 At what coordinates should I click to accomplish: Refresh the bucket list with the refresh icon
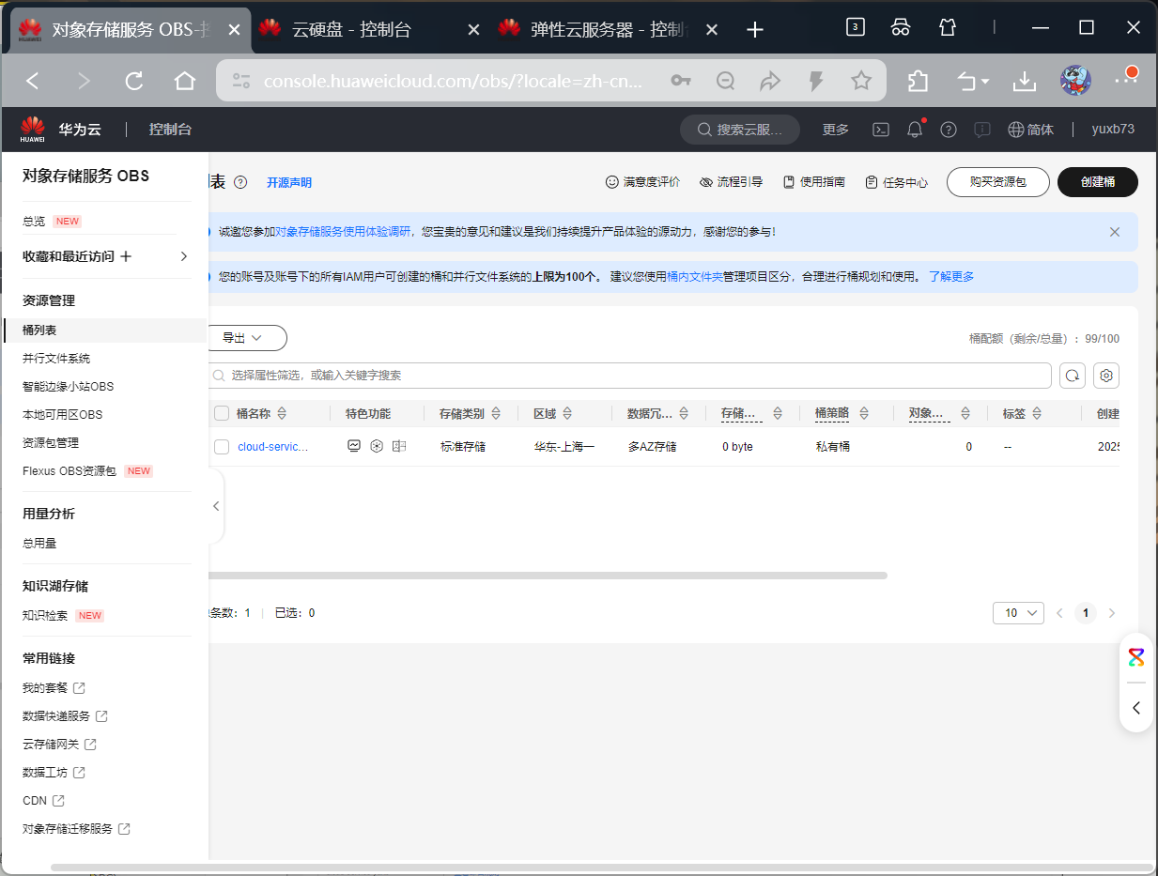(1073, 376)
